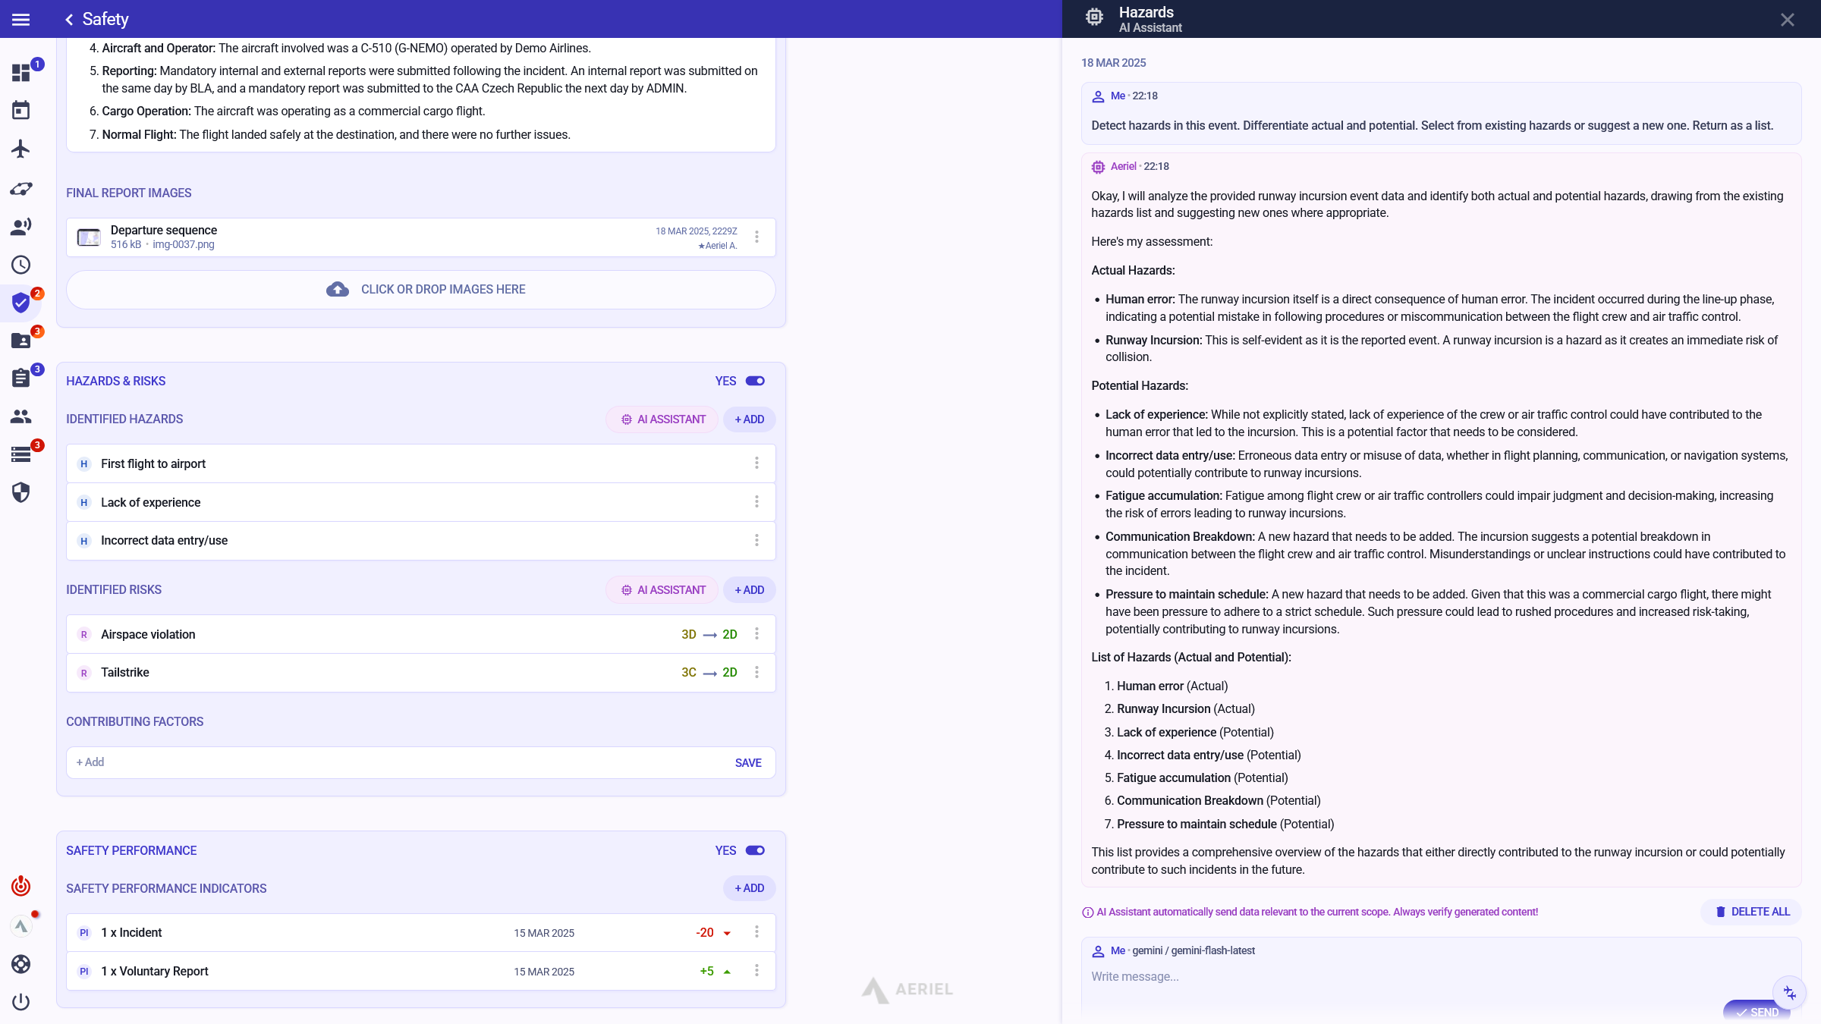This screenshot has width=1821, height=1024.
Task: Click the collapse icon in message box
Action: (x=1789, y=993)
